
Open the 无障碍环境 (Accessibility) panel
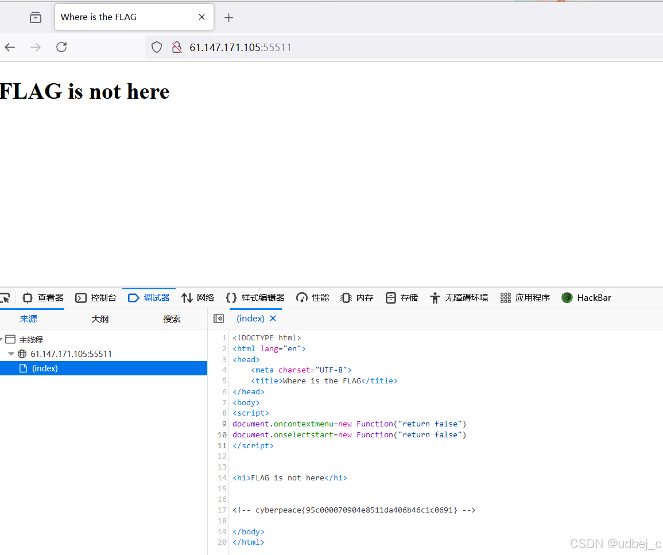tap(459, 297)
